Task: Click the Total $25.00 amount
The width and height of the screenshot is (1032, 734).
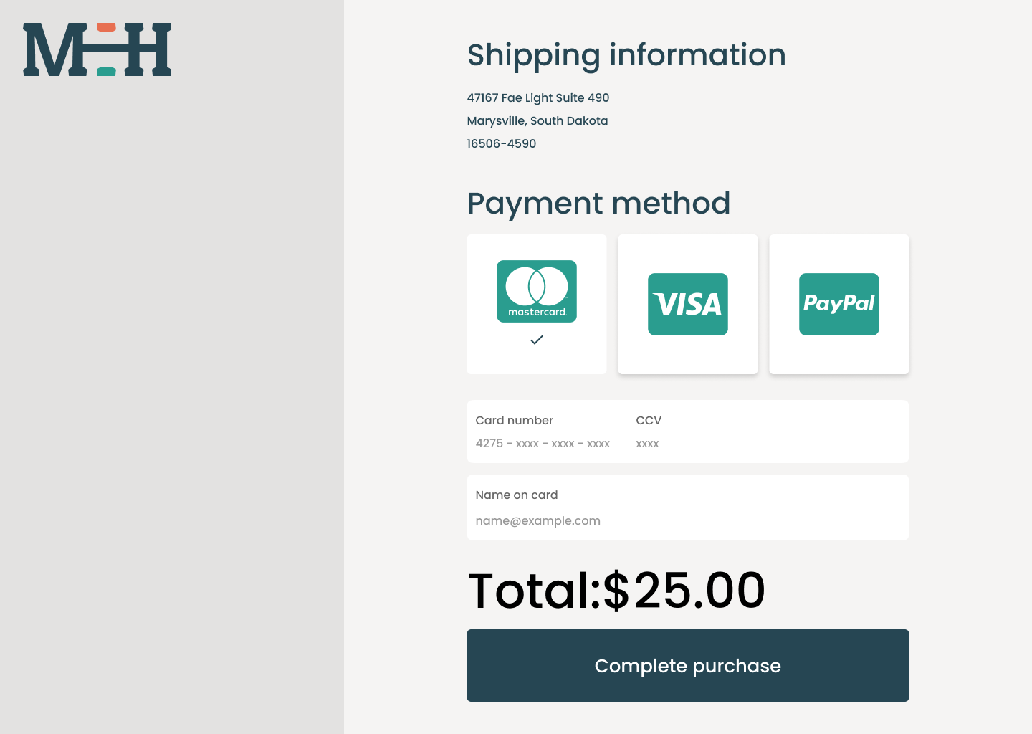Action: (616, 589)
